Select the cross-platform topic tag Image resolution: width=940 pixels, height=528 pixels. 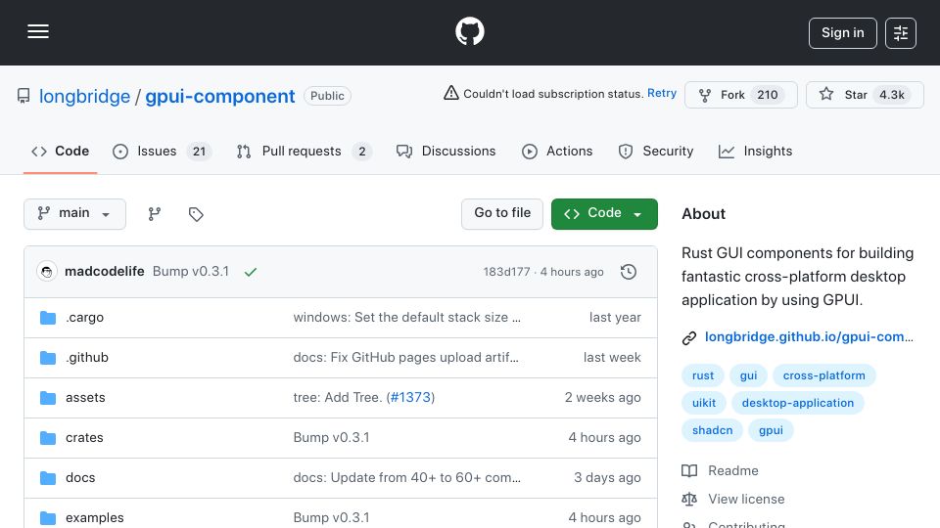click(x=823, y=375)
